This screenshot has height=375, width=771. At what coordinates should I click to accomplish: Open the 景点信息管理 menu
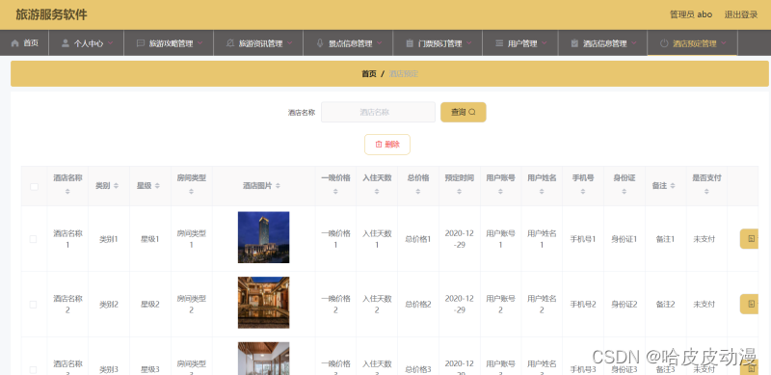[348, 43]
